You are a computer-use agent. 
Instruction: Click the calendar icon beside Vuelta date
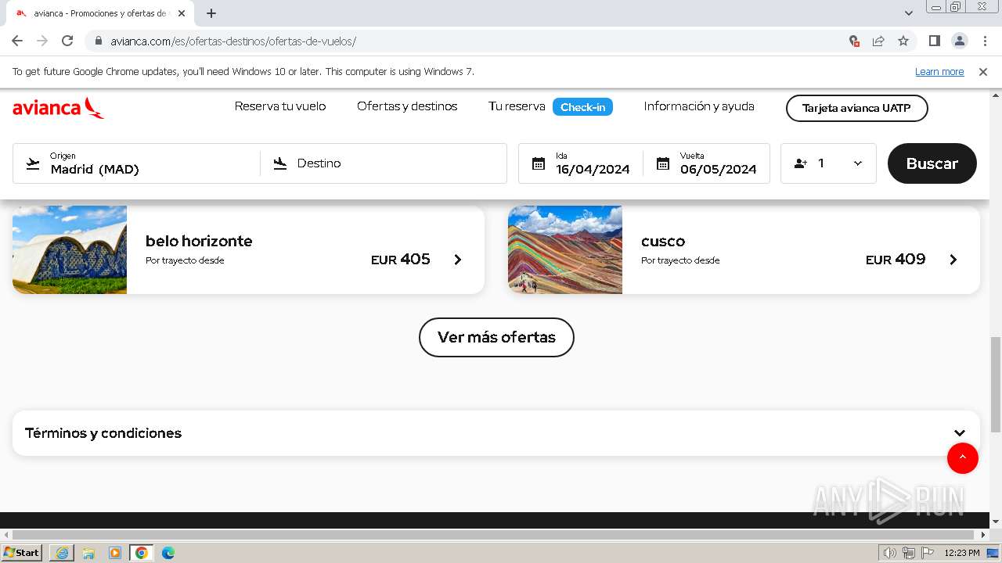(x=663, y=163)
